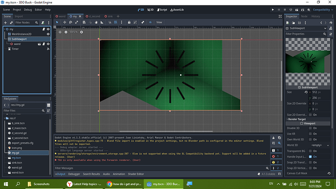This screenshot has width=336, height=189.
Task: Switch to the Script workspace
Action: click(162, 10)
